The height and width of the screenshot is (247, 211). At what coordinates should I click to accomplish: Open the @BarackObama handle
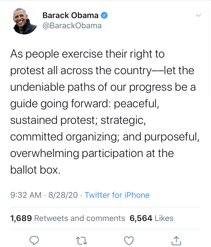[72, 26]
